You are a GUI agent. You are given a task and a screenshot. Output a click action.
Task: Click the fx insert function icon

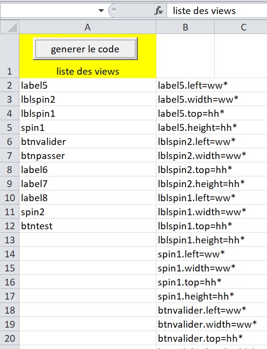tap(159, 11)
